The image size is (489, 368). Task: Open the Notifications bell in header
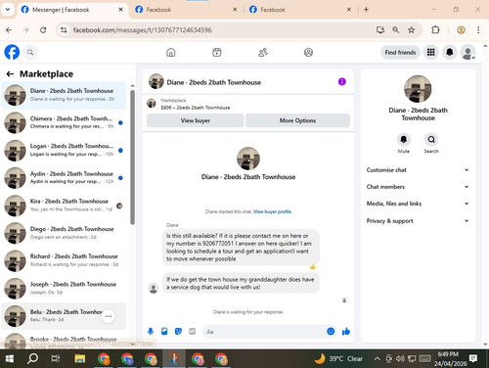click(450, 52)
